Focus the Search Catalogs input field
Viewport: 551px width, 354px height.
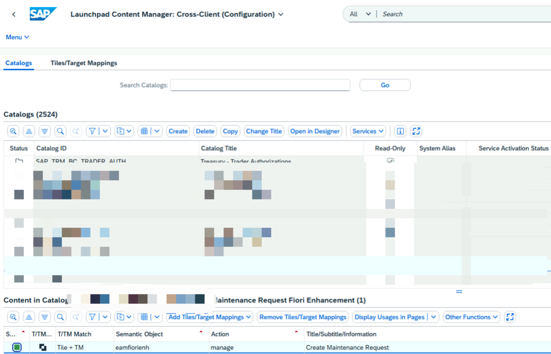point(260,85)
